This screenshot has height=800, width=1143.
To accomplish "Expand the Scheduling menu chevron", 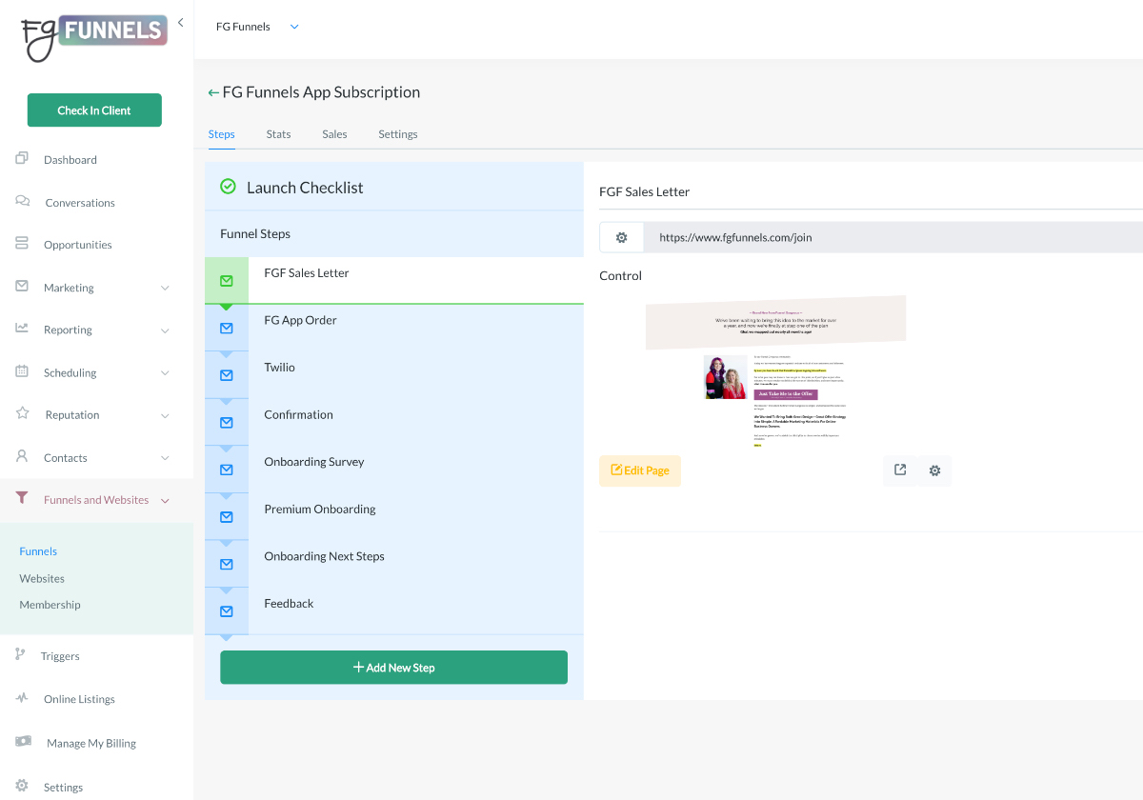I will point(165,373).
